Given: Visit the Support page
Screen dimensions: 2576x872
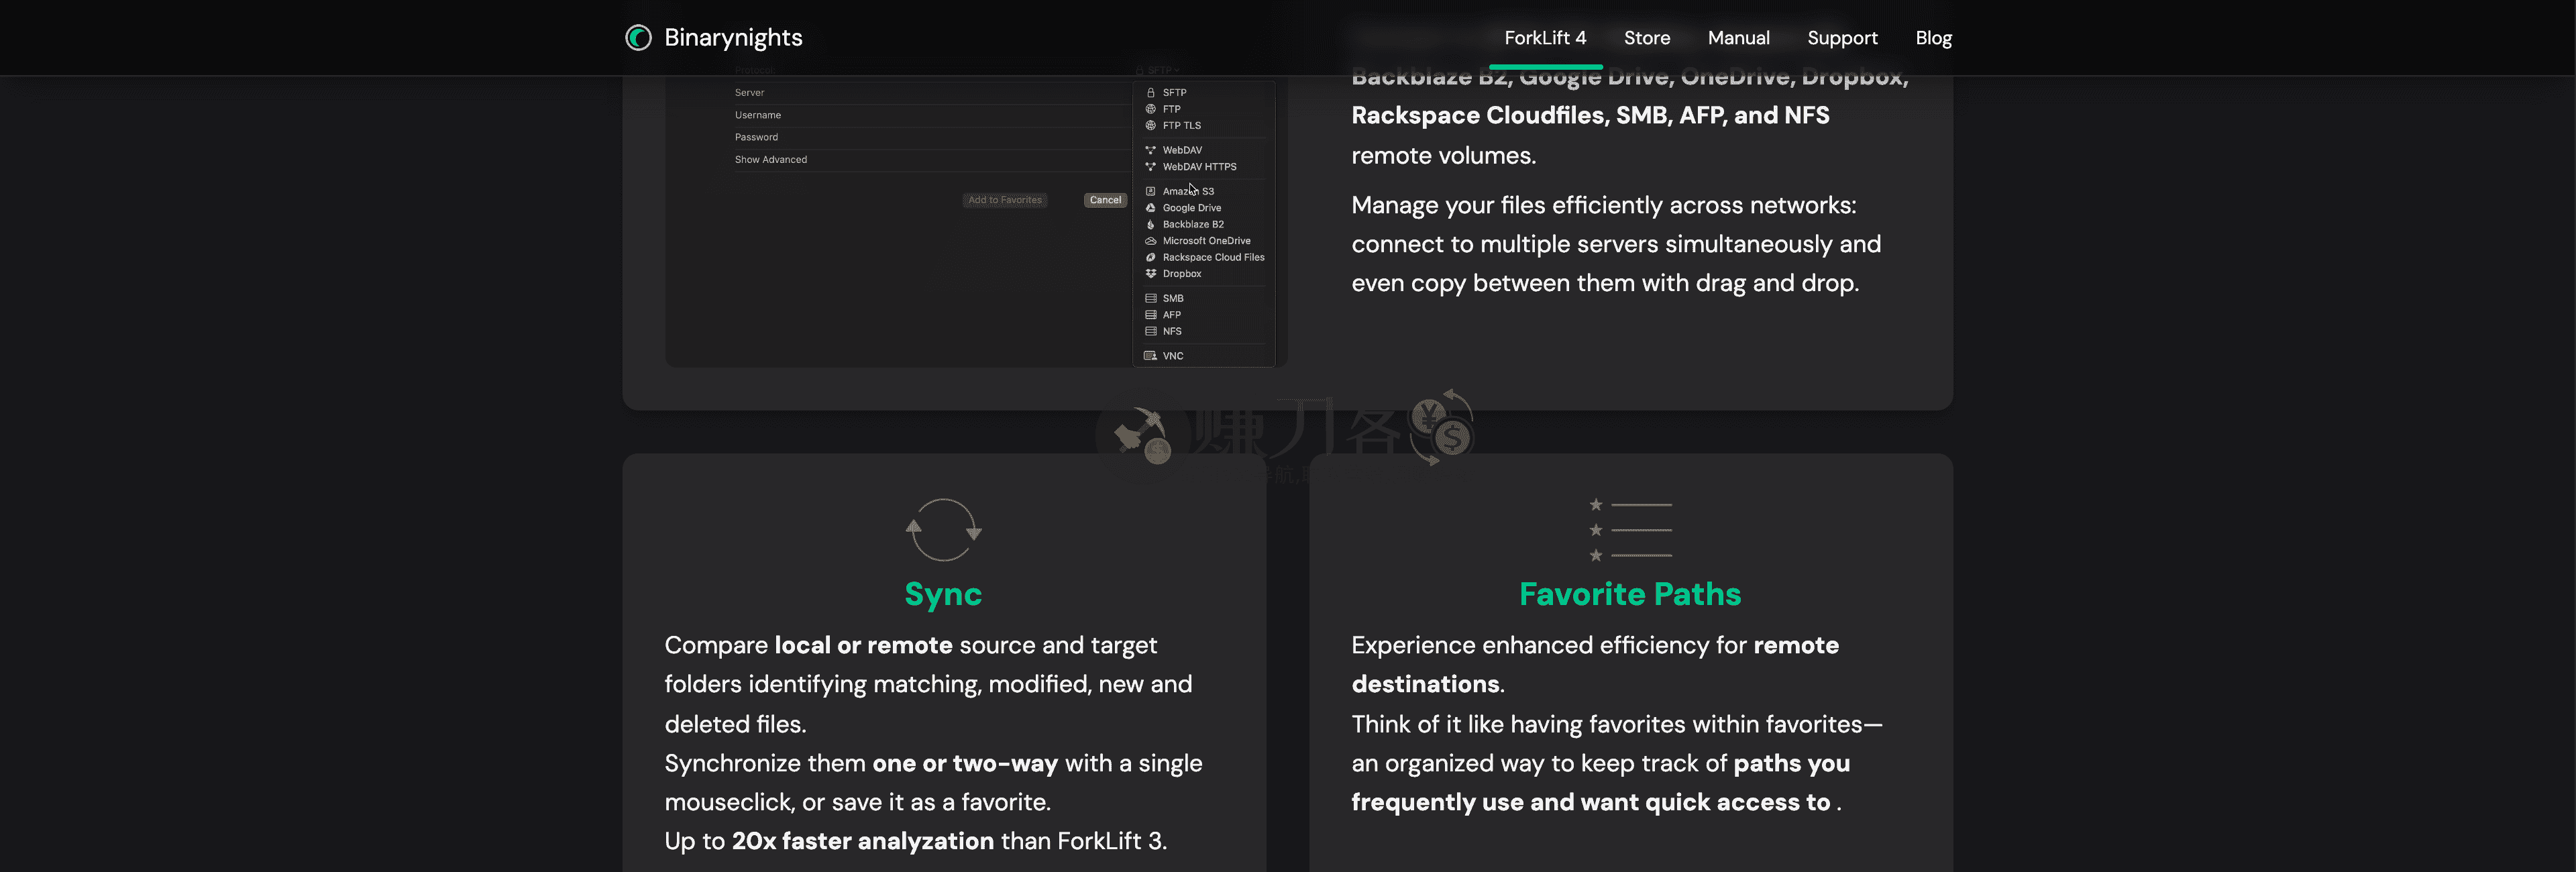Looking at the screenshot, I should [x=1842, y=38].
